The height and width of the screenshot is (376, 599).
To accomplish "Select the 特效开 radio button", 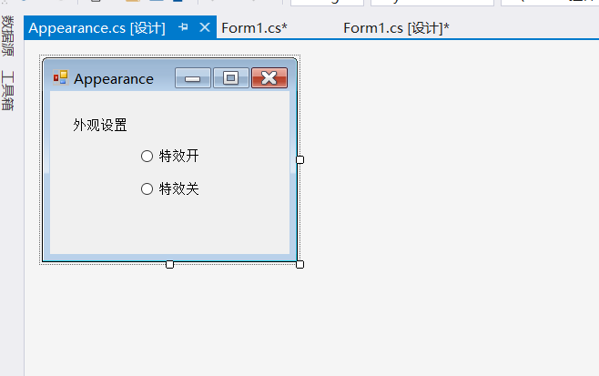I will point(169,156).
